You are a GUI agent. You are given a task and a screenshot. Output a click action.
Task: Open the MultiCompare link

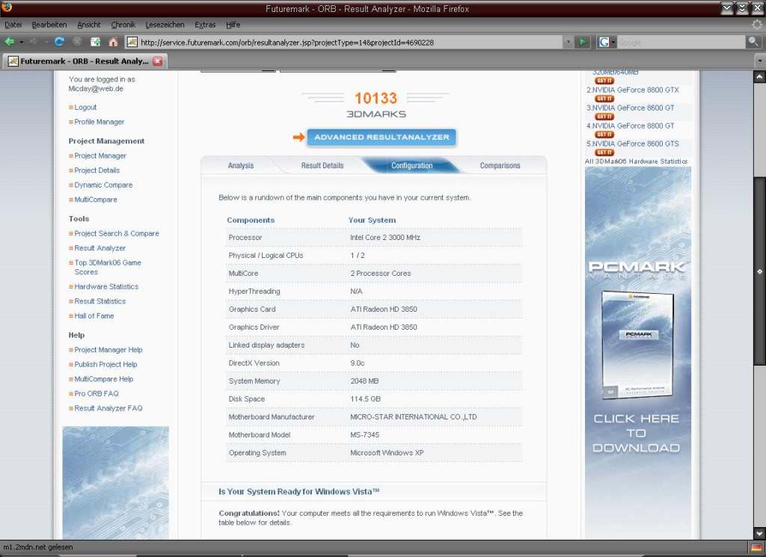coord(96,200)
